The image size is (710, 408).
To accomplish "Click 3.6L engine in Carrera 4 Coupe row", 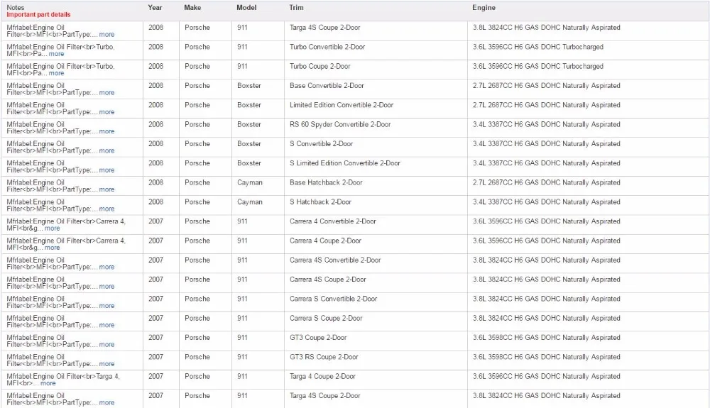I will coord(546,241).
